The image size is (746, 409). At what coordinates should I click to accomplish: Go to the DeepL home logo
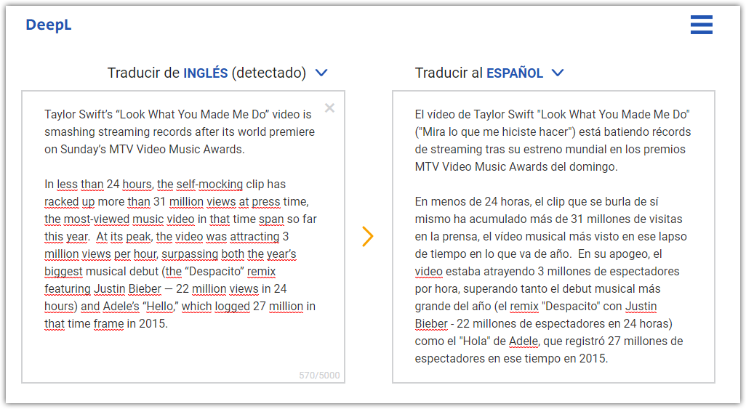[49, 25]
